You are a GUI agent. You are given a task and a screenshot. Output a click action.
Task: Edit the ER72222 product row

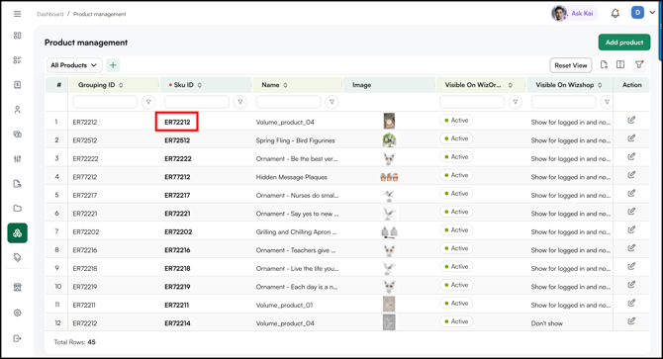click(631, 156)
